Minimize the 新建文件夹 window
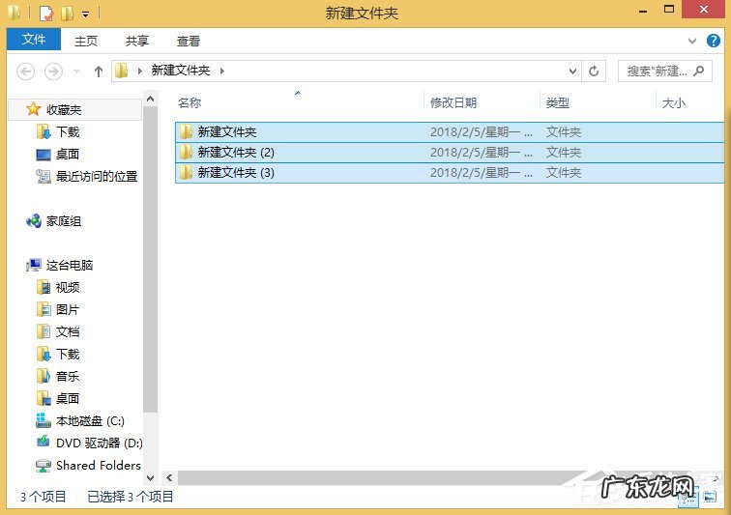 [x=643, y=11]
